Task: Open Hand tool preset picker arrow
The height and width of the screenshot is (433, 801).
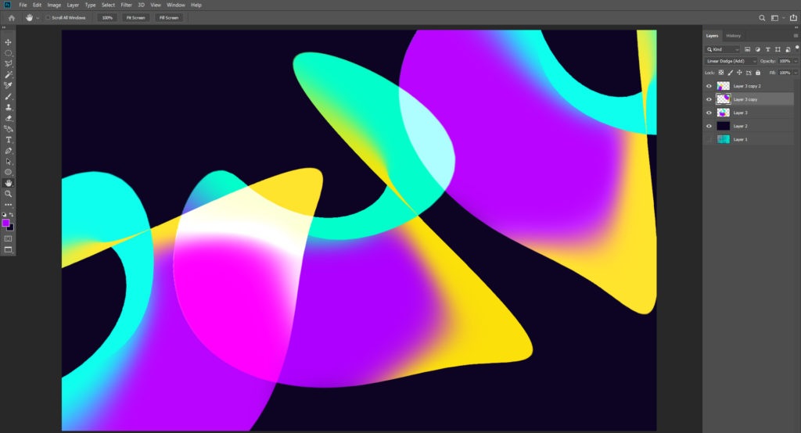Action: pyautogui.click(x=38, y=19)
